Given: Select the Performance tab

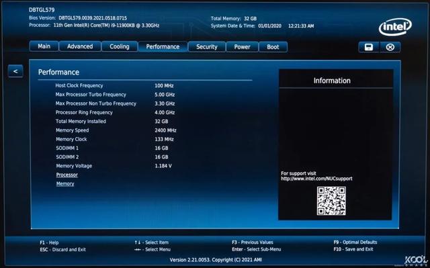Looking at the screenshot, I should tap(163, 46).
